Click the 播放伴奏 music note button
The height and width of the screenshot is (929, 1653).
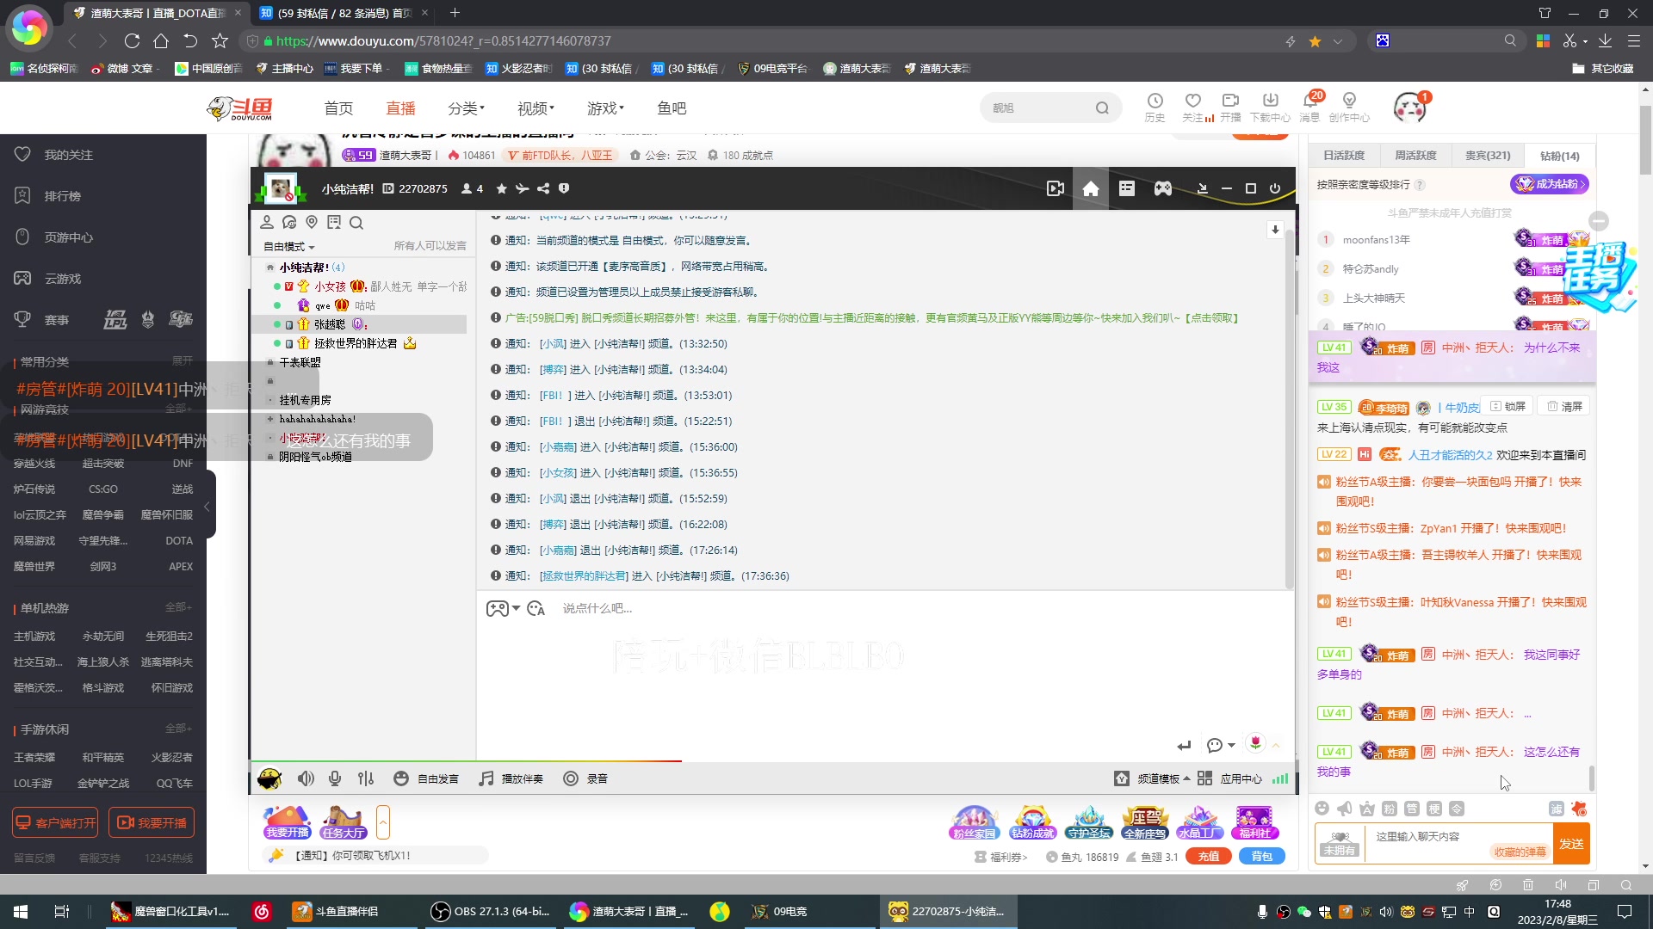(x=511, y=778)
